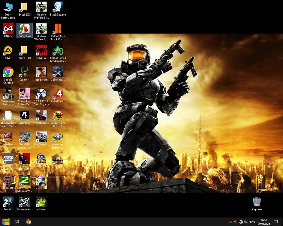This screenshot has width=283, height=226.
Task: Open the network globe tray icon
Action: (x=241, y=222)
